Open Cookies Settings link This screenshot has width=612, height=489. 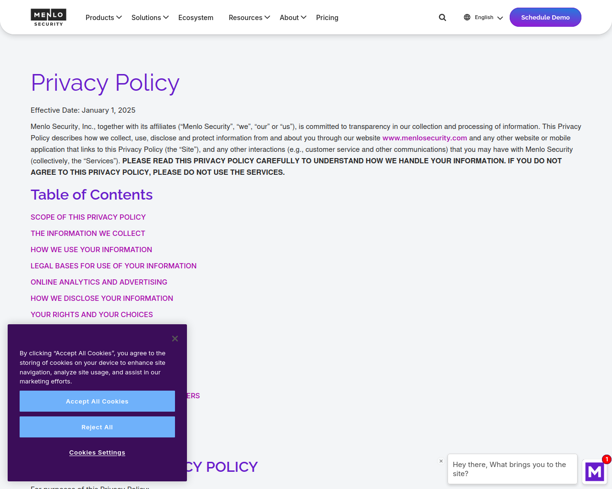point(97,453)
